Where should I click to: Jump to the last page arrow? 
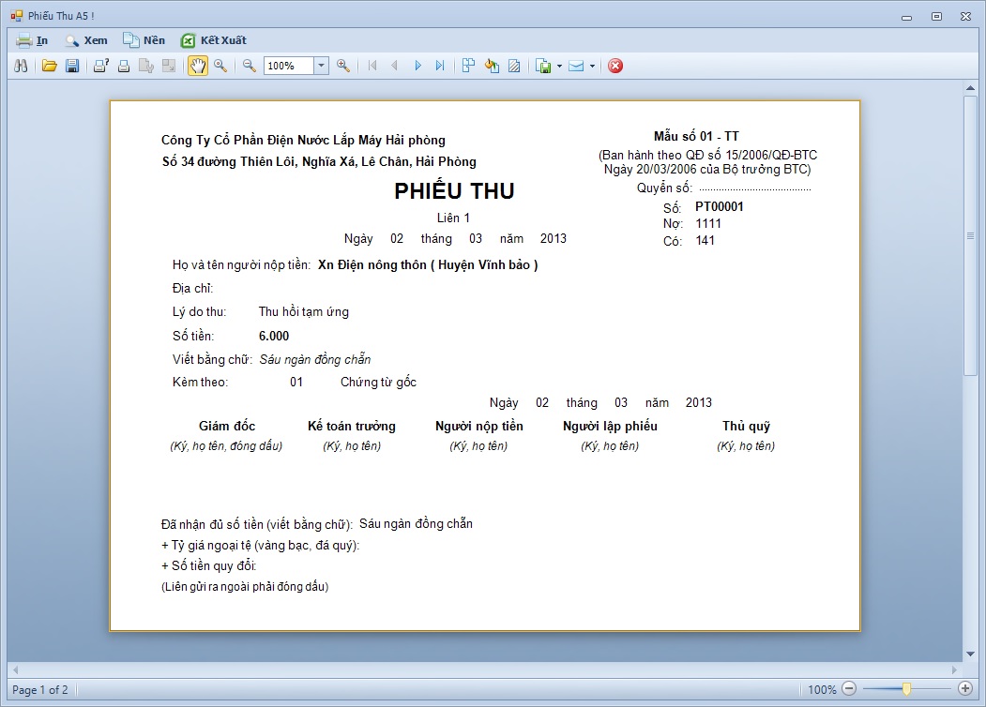pos(441,66)
